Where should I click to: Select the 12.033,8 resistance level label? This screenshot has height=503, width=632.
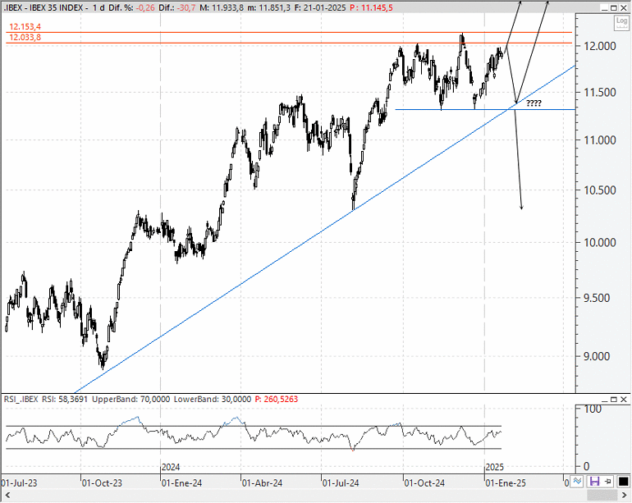pyautogui.click(x=25, y=38)
